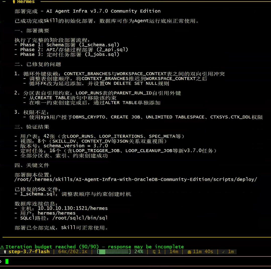Click the clock icon beside 11m 40s
The height and width of the screenshot is (269, 271).
[189, 252]
